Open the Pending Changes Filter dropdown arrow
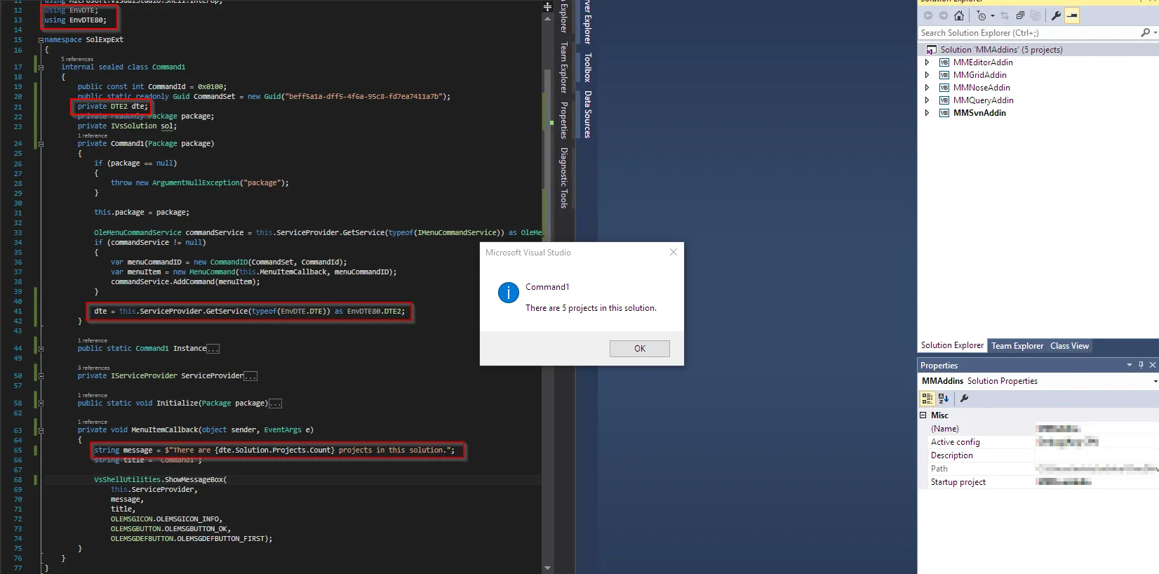 (993, 15)
